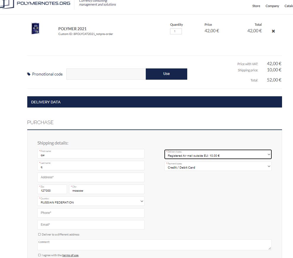Screen dimensions: 293x258
Task: Click the promotional code tag icon
Action: (x=29, y=74)
